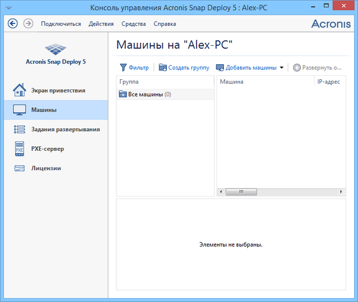The image size is (358, 302).
Task: Click the IP-адрес column header
Action: pos(328,82)
